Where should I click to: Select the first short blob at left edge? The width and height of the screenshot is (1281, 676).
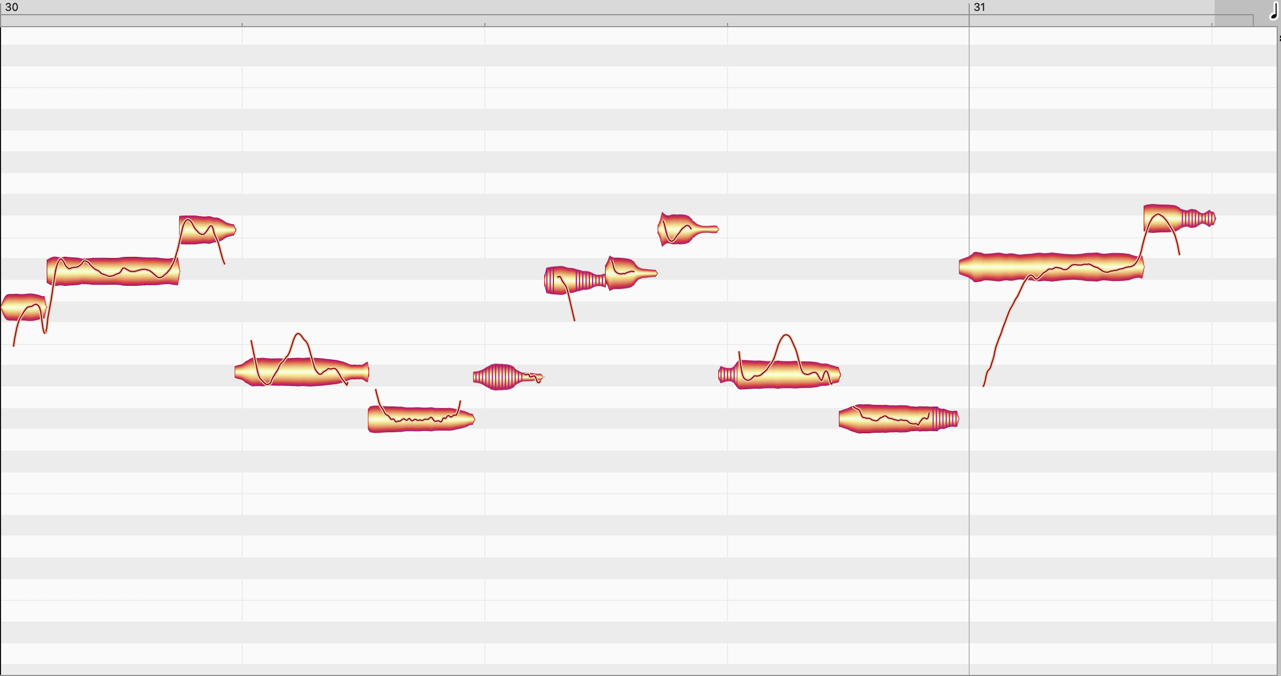[x=23, y=308]
